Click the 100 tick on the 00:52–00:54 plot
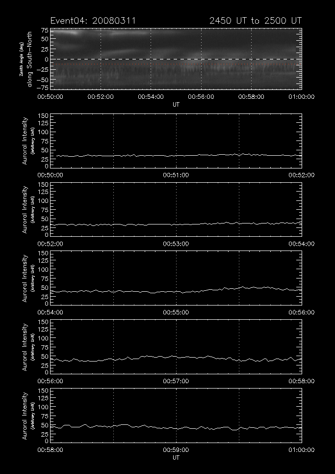 [43, 201]
